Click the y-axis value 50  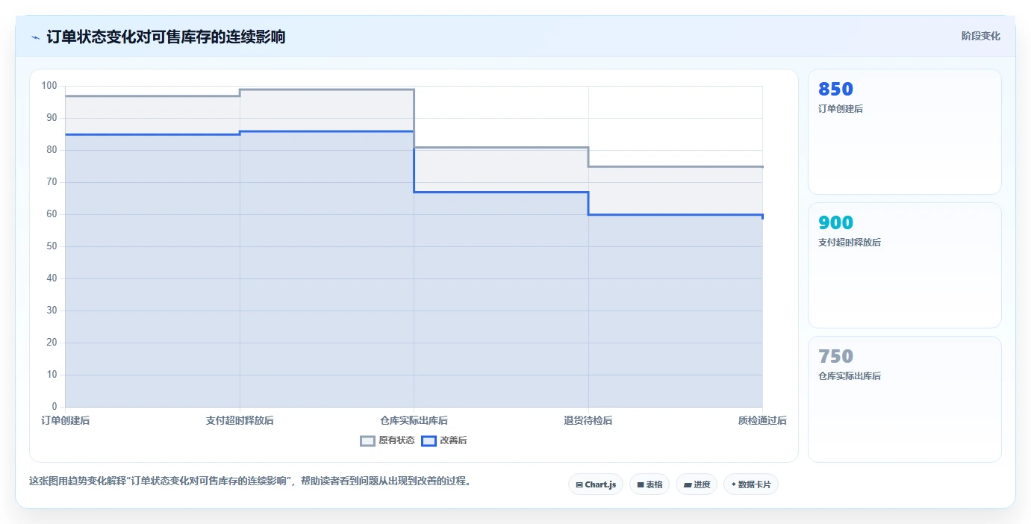point(52,246)
